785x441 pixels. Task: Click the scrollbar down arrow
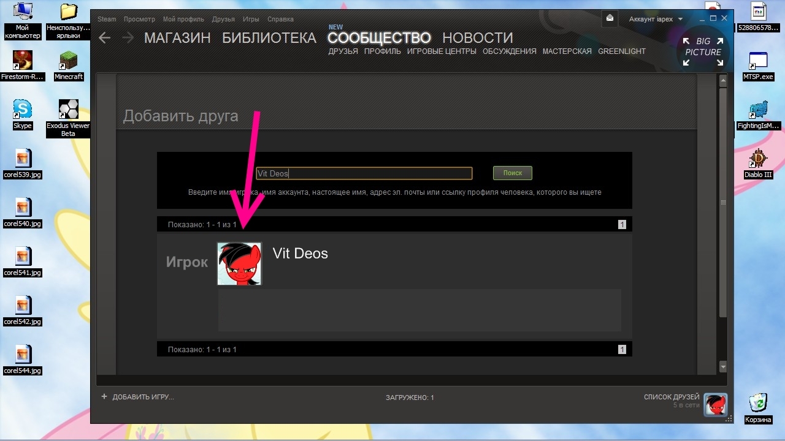pyautogui.click(x=722, y=367)
